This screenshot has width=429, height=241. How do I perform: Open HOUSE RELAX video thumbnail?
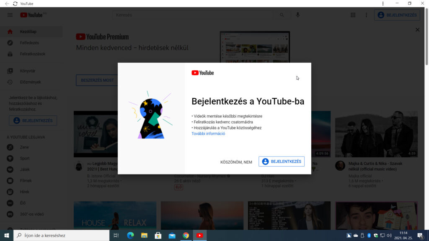[115, 215]
